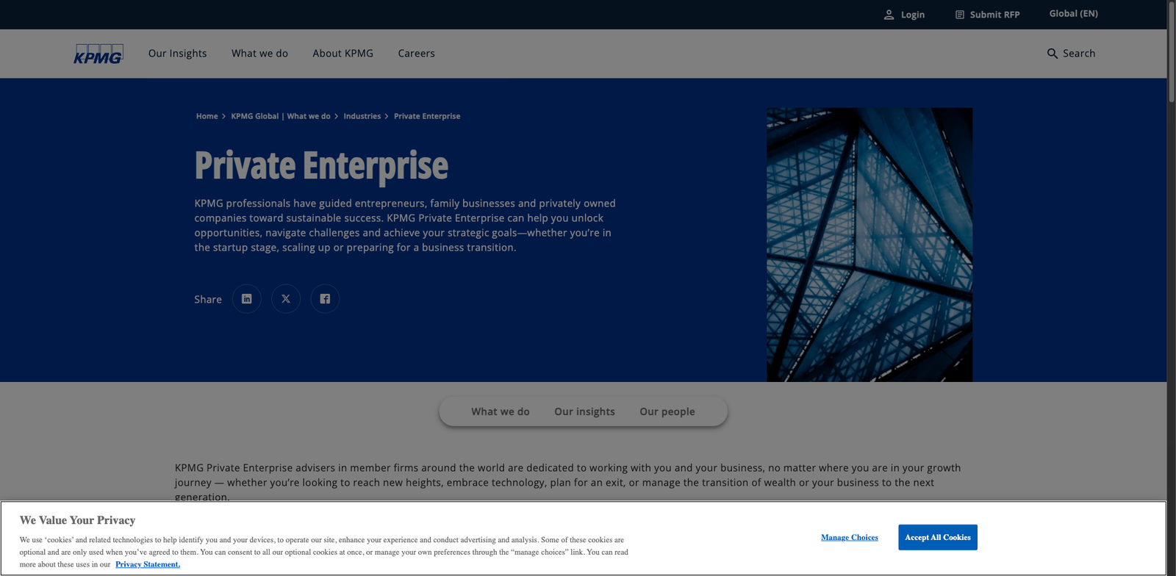Click the Submit RFP document icon
This screenshot has height=576, width=1176.
click(x=959, y=15)
